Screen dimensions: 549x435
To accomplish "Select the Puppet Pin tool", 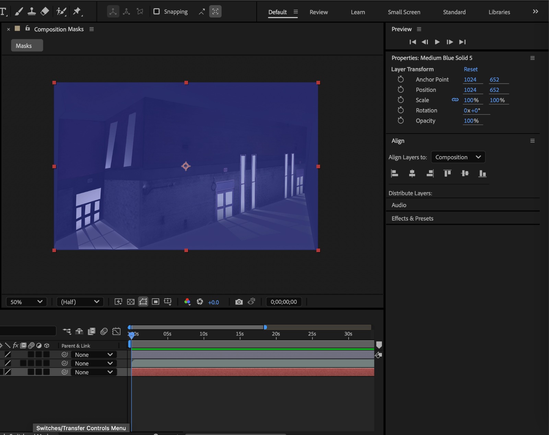I will [77, 12].
